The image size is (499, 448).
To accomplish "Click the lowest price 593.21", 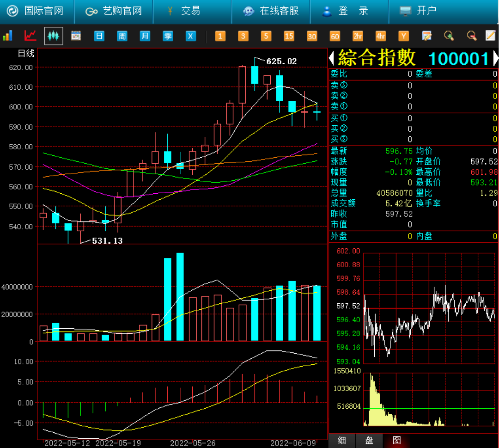I will [484, 183].
